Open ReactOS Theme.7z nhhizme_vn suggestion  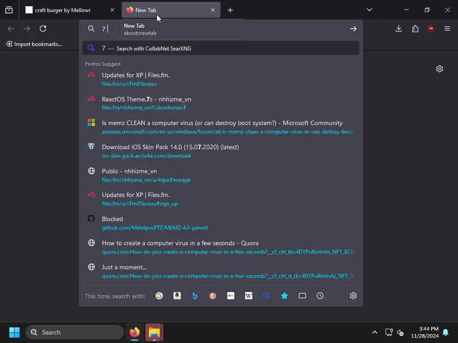click(221, 103)
